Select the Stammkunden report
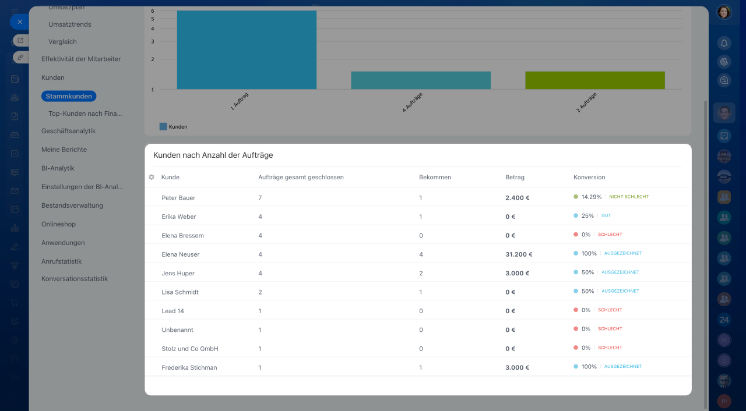The width and height of the screenshot is (746, 411). coord(69,96)
